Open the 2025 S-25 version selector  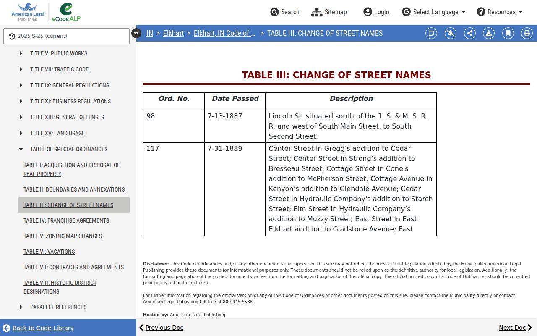point(67,36)
